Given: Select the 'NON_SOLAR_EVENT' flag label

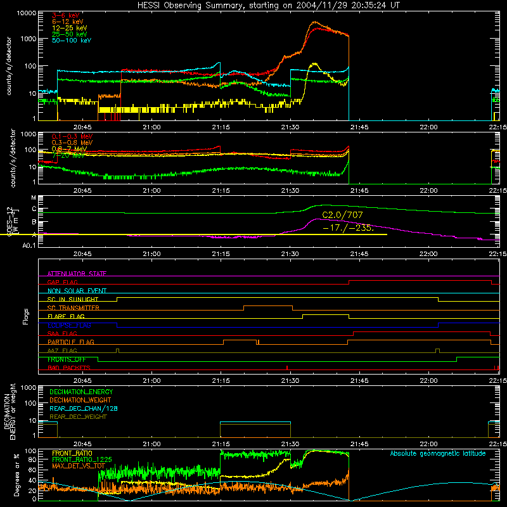Looking at the screenshot, I should 77,291.
